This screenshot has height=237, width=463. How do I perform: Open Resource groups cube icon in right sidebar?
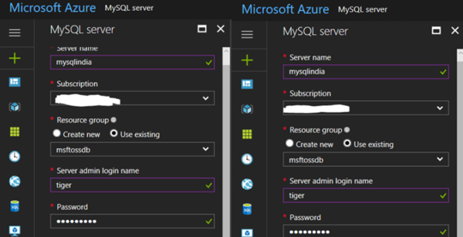point(247,109)
